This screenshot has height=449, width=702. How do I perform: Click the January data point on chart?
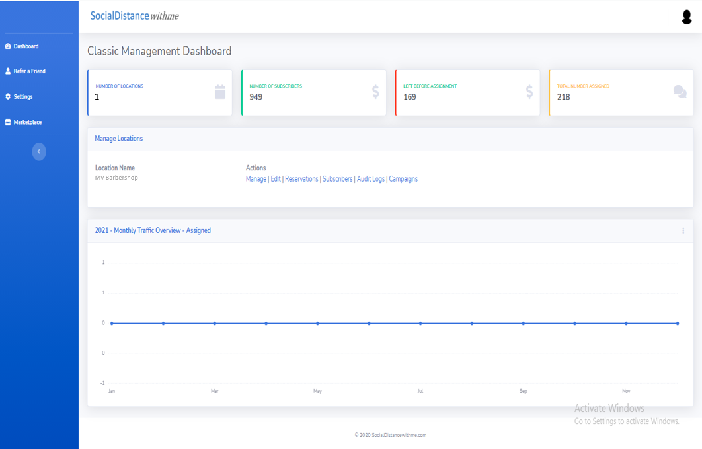coord(112,323)
